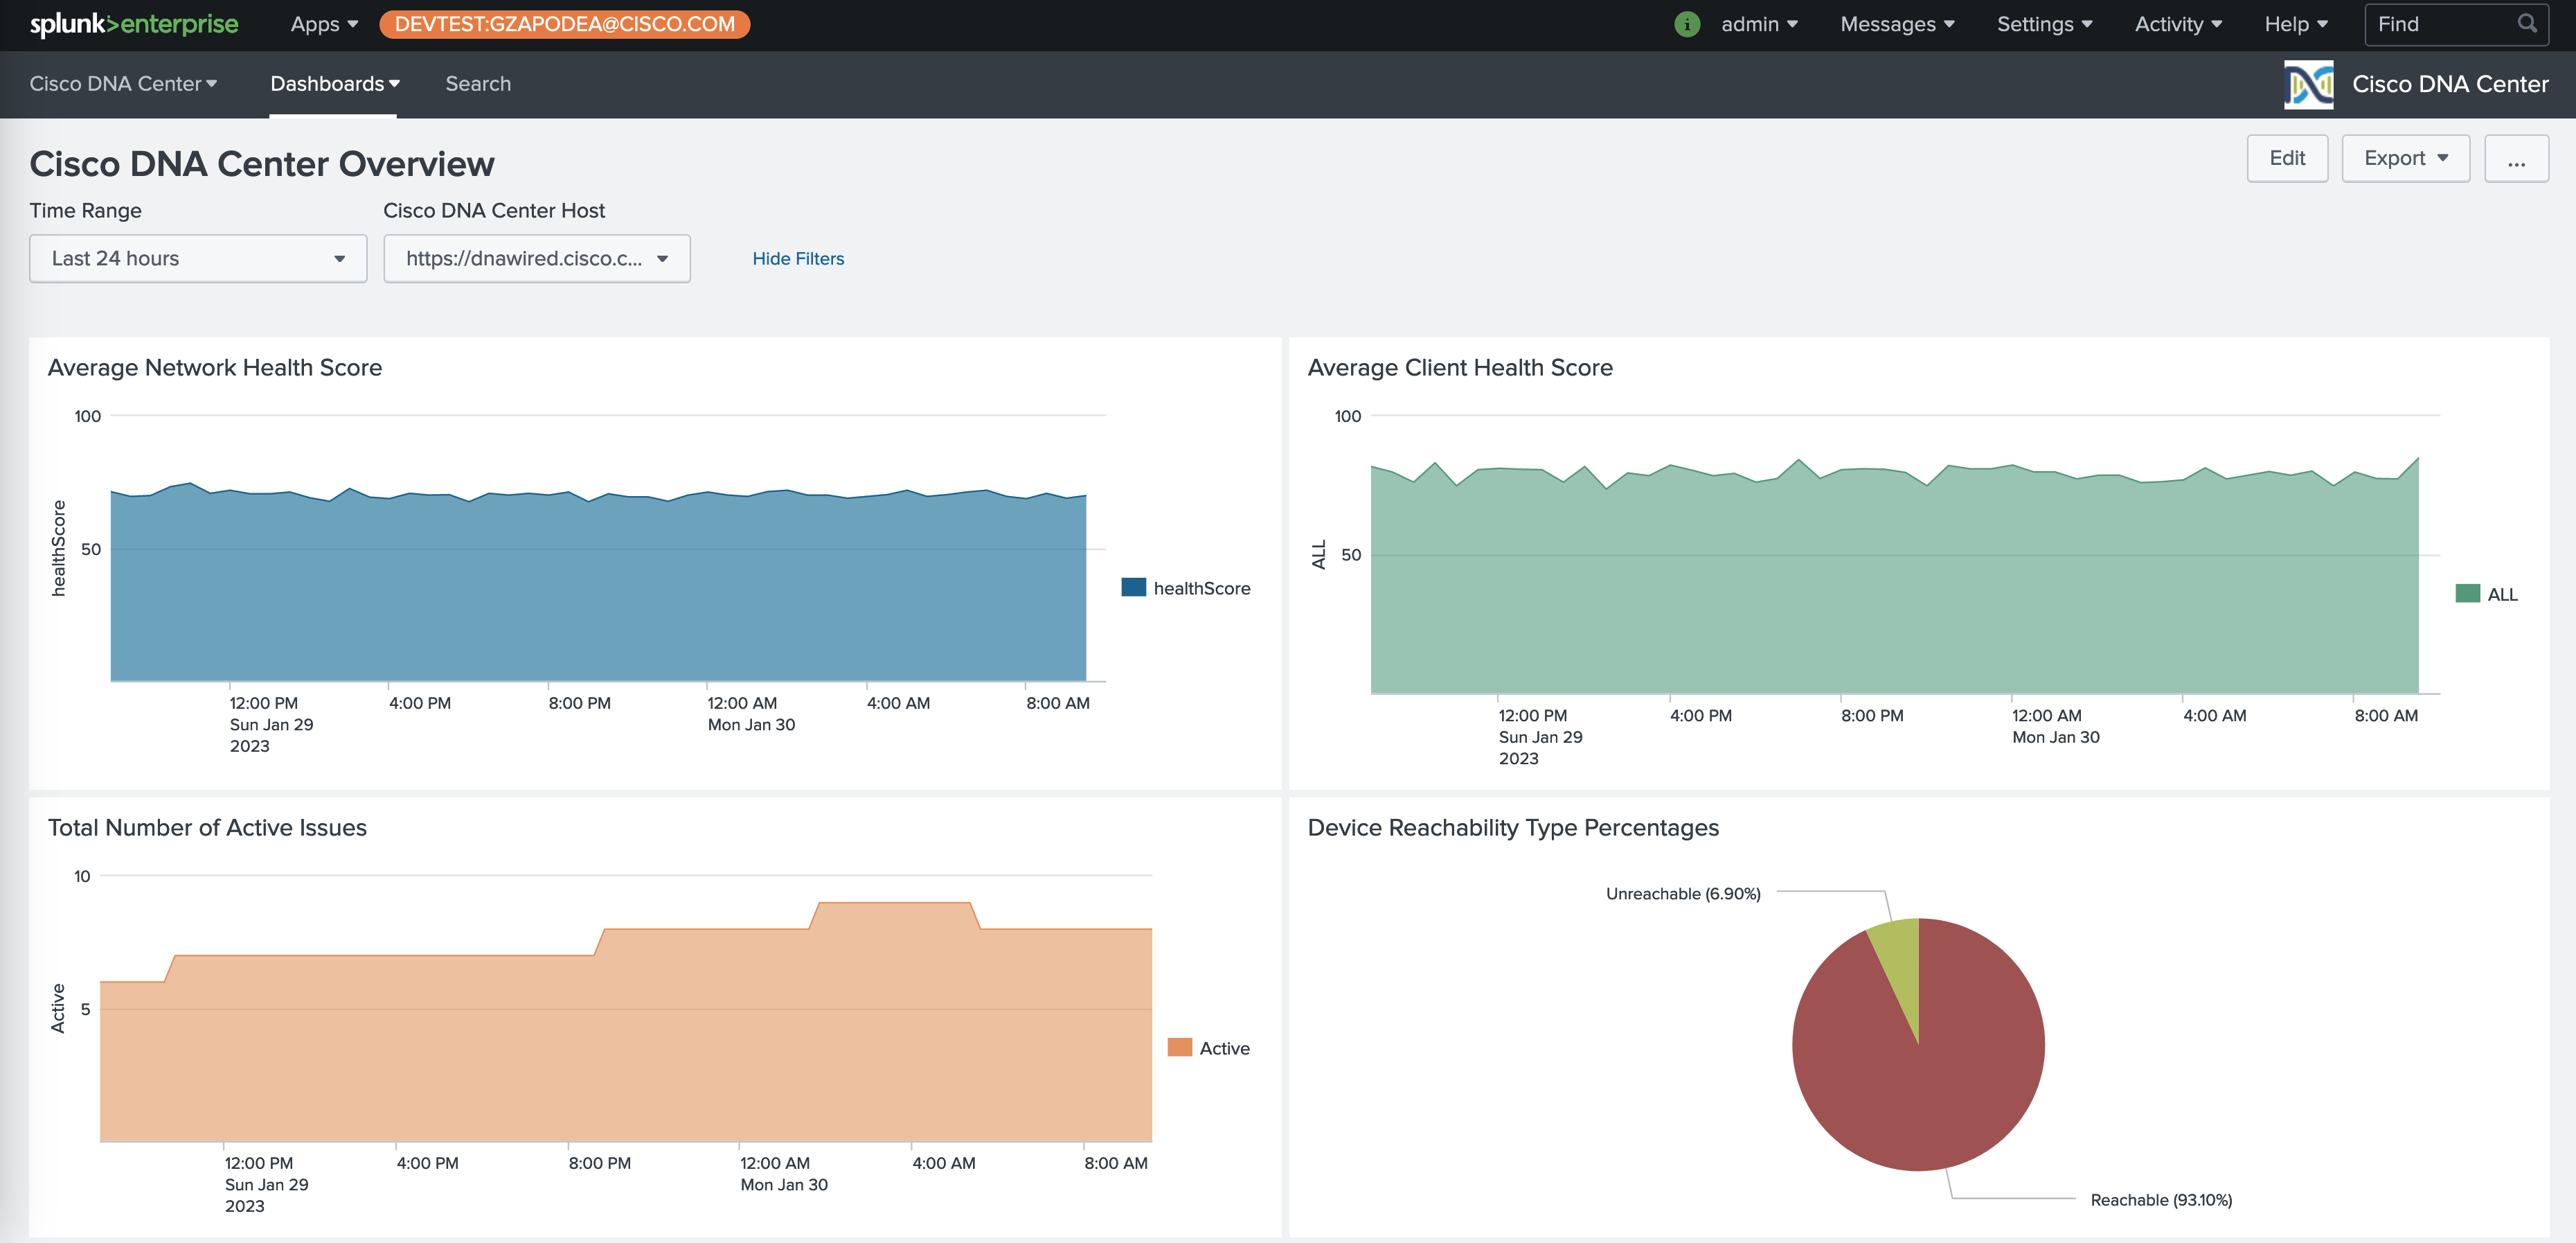Hide the healthScore series via its legend
Image resolution: width=2576 pixels, height=1243 pixels.
pyautogui.click(x=1202, y=588)
